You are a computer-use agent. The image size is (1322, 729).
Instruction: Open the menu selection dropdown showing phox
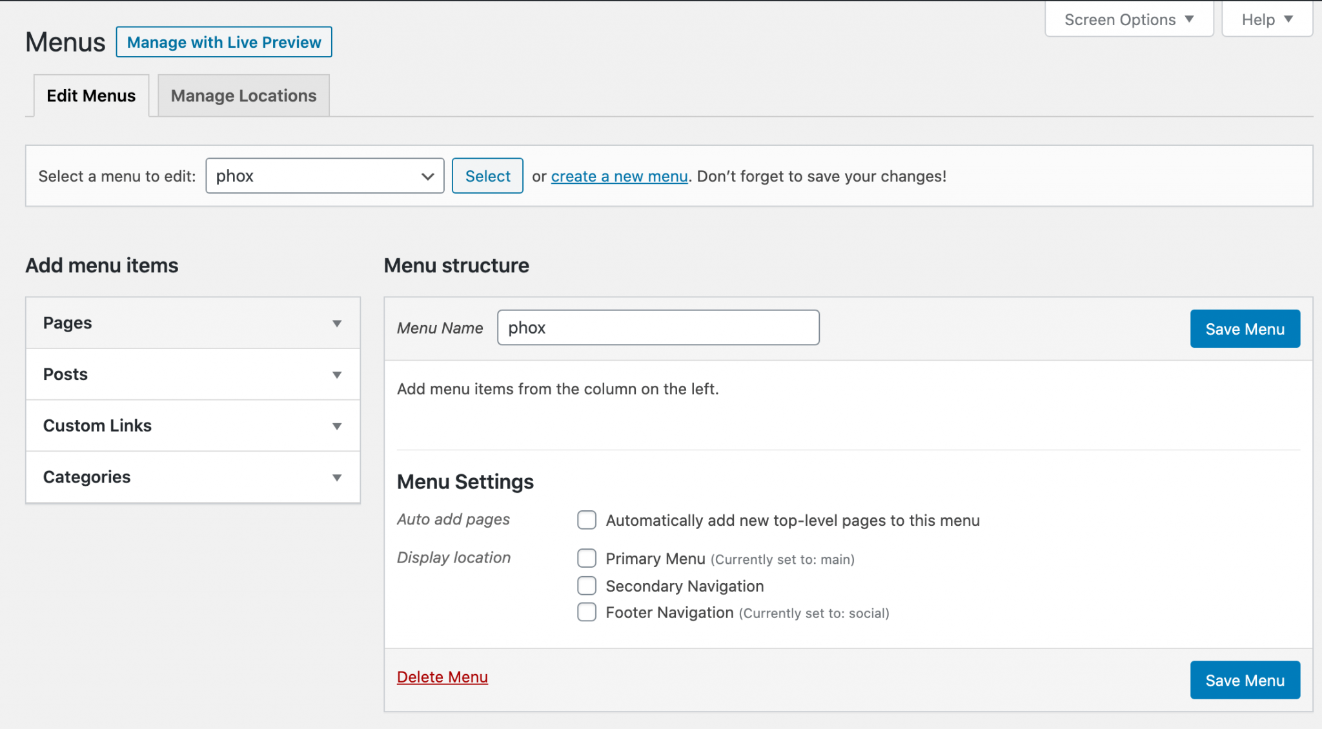pyautogui.click(x=324, y=175)
